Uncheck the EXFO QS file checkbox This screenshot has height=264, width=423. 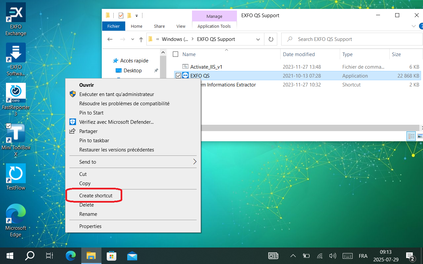[x=178, y=76]
